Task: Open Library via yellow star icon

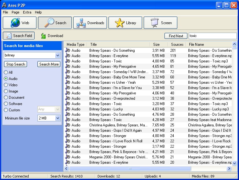Action: click(119, 23)
